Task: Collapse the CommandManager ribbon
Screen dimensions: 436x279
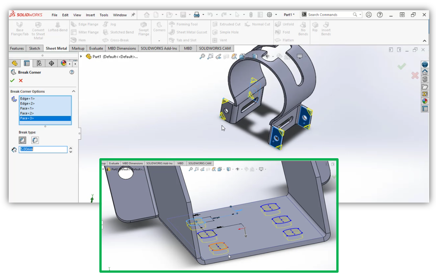Action: tap(424, 41)
